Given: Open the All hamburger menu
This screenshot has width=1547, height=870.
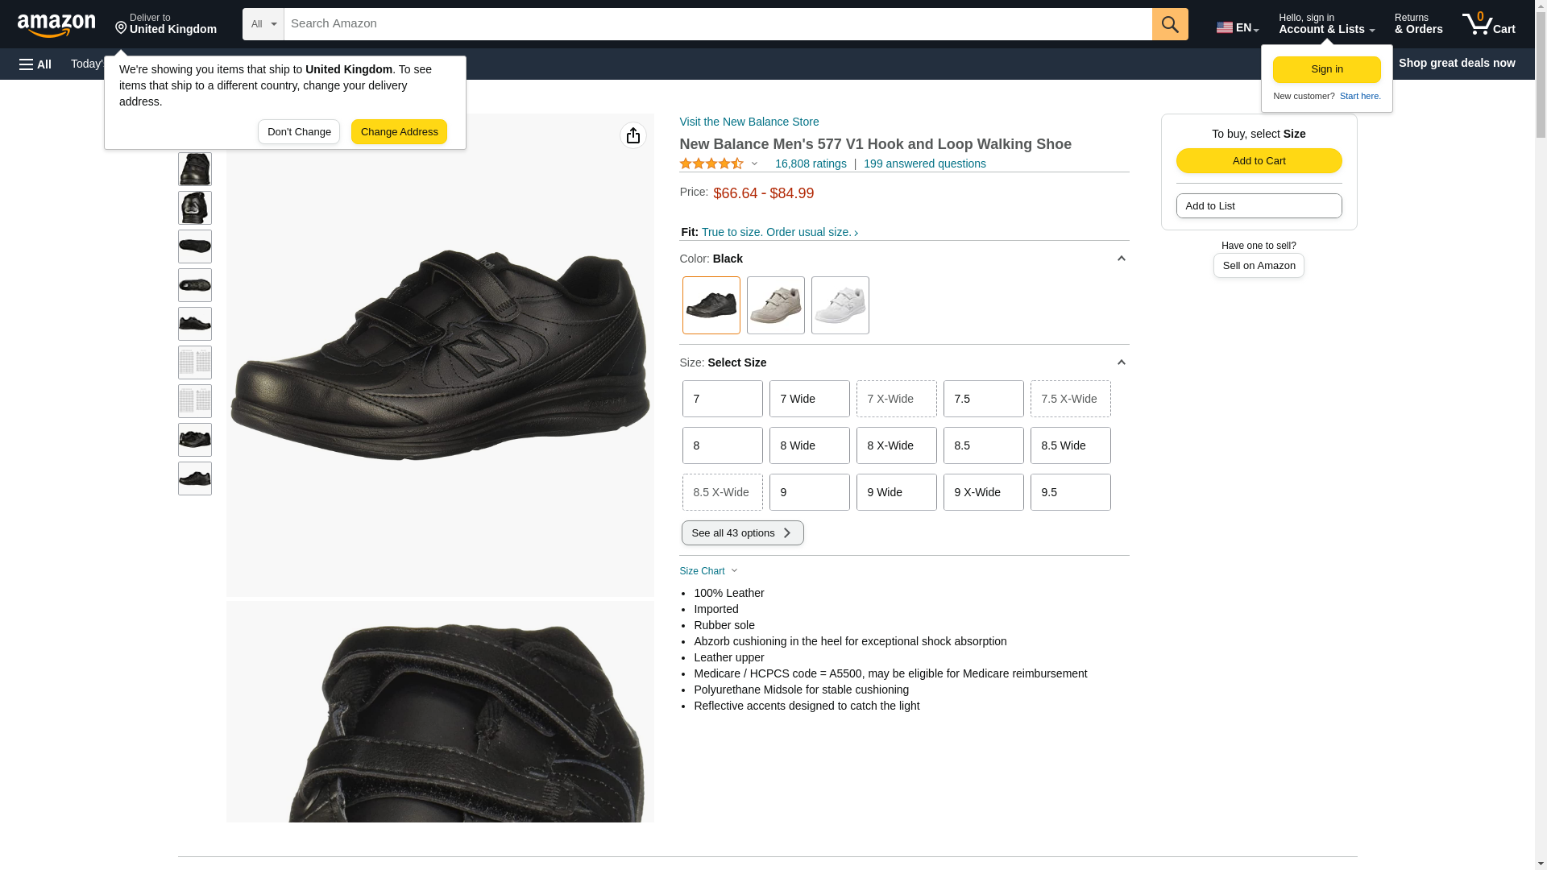Looking at the screenshot, I should click(35, 64).
